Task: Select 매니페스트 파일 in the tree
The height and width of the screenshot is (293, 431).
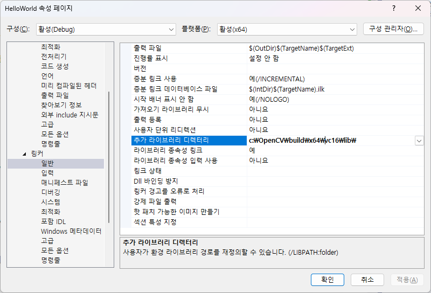Action: click(x=65, y=183)
